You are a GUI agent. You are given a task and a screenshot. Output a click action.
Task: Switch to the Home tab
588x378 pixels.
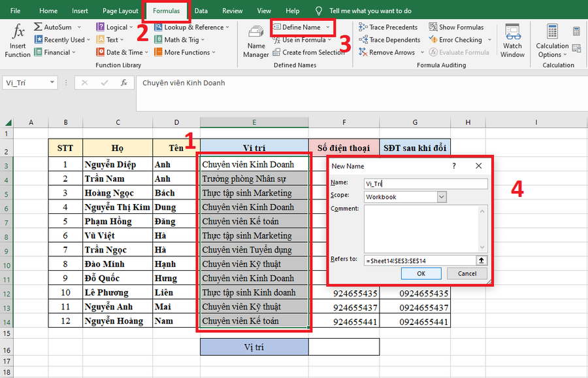[x=48, y=10]
